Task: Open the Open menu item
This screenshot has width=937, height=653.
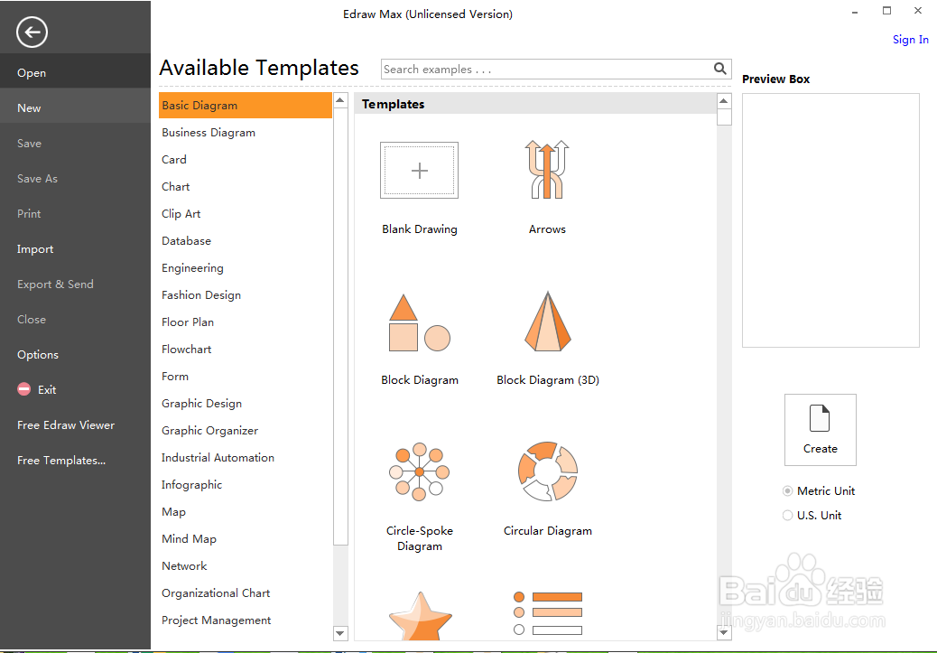Action: [x=75, y=73]
